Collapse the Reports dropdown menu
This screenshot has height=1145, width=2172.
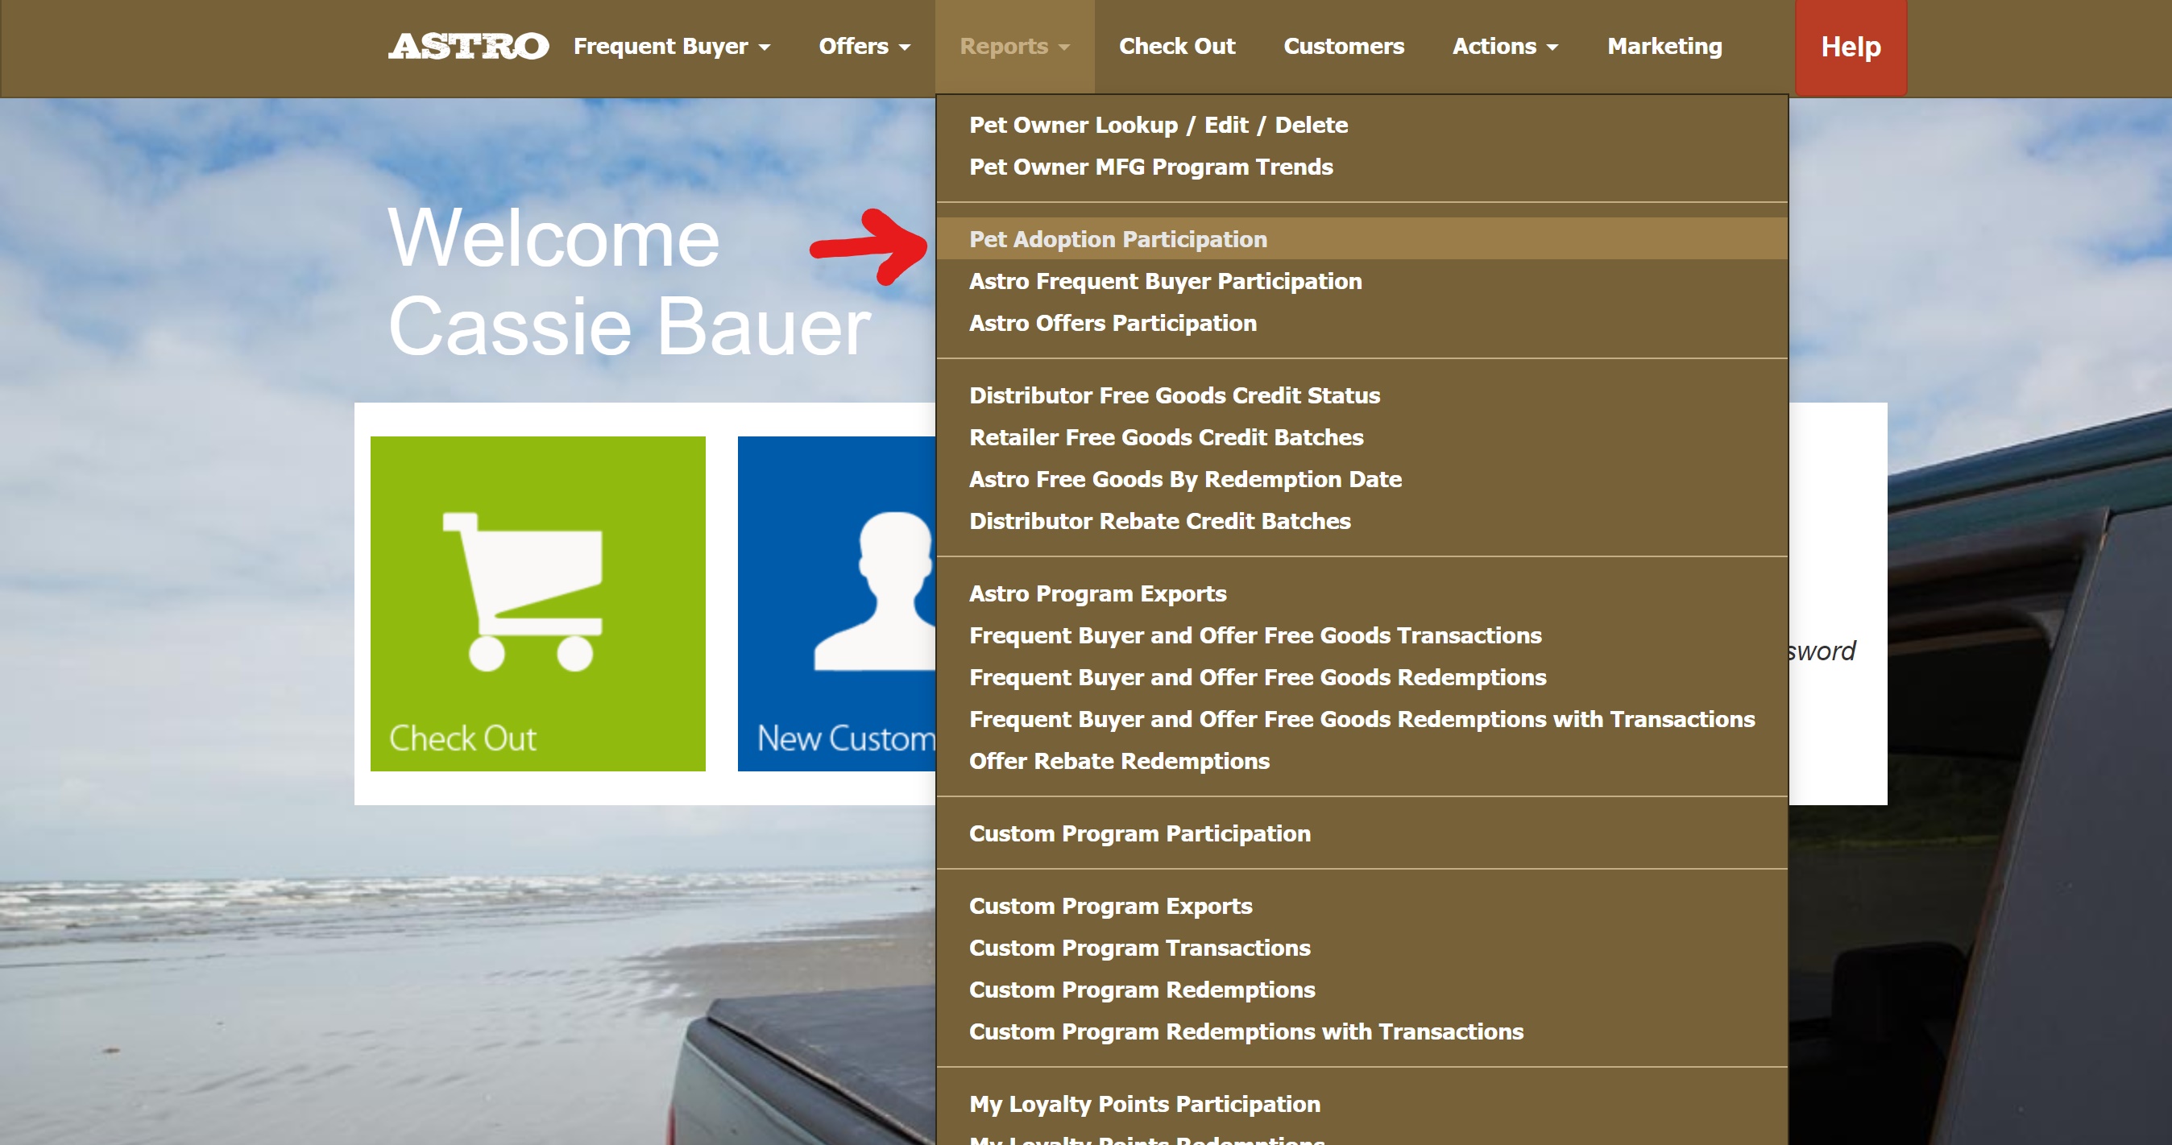(1013, 47)
